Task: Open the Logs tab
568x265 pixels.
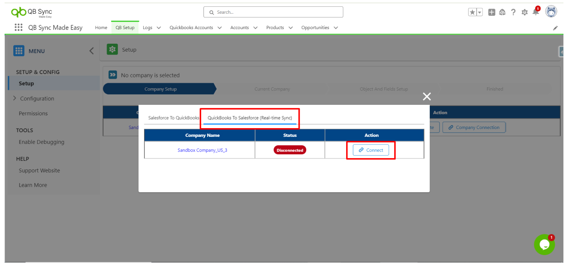Action: (x=148, y=27)
